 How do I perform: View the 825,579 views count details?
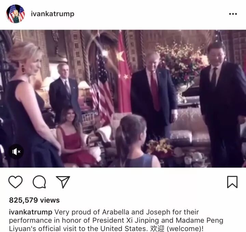(x=35, y=200)
